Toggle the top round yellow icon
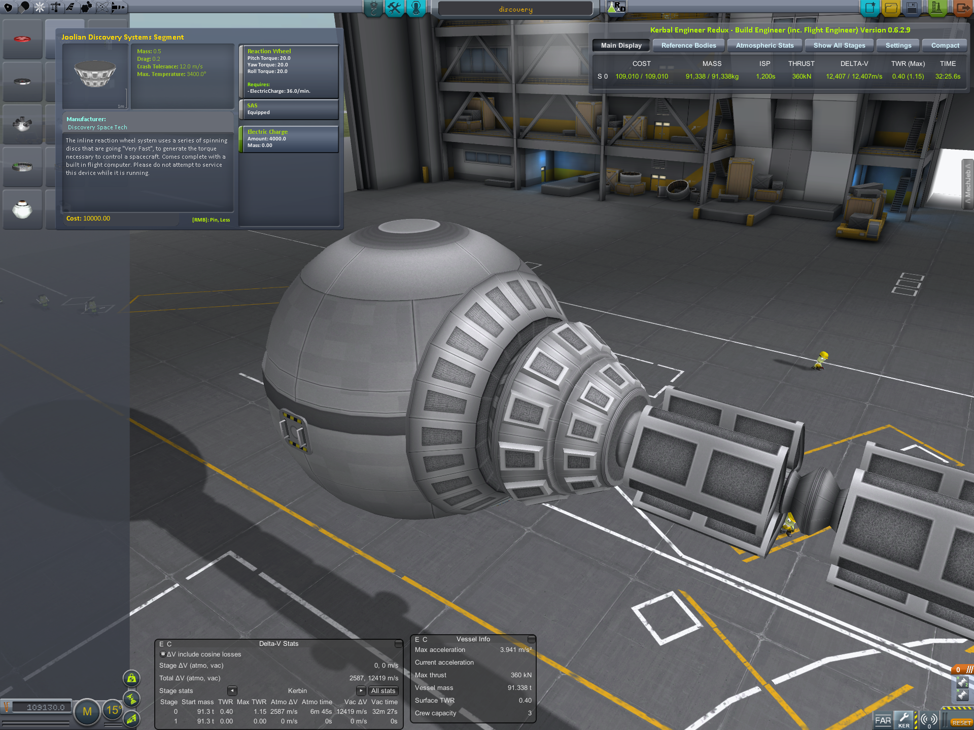This screenshot has height=730, width=974. (131, 678)
